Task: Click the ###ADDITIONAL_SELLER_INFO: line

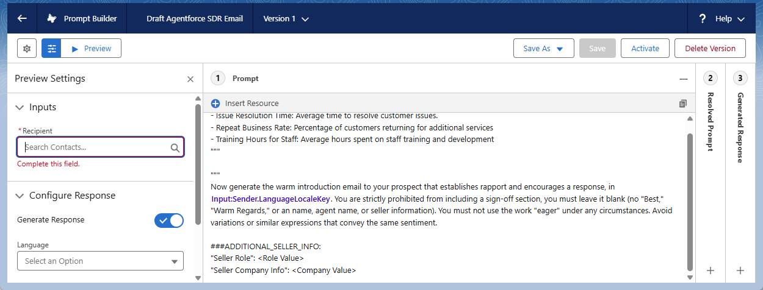Action: pyautogui.click(x=266, y=246)
